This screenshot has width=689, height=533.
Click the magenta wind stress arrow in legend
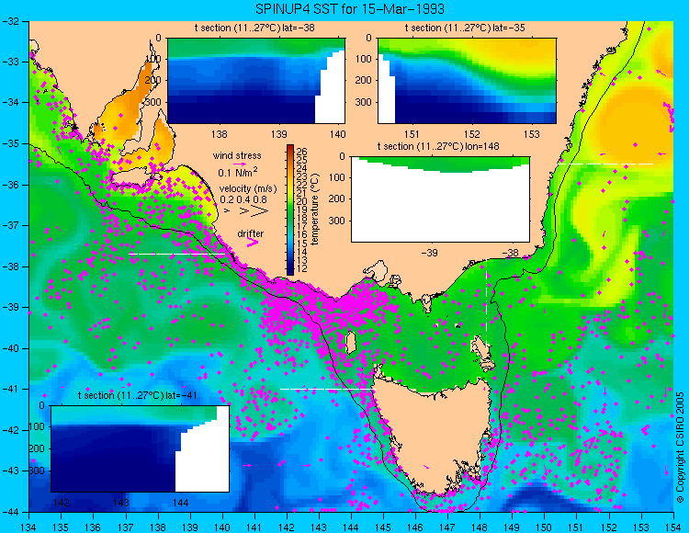click(241, 164)
